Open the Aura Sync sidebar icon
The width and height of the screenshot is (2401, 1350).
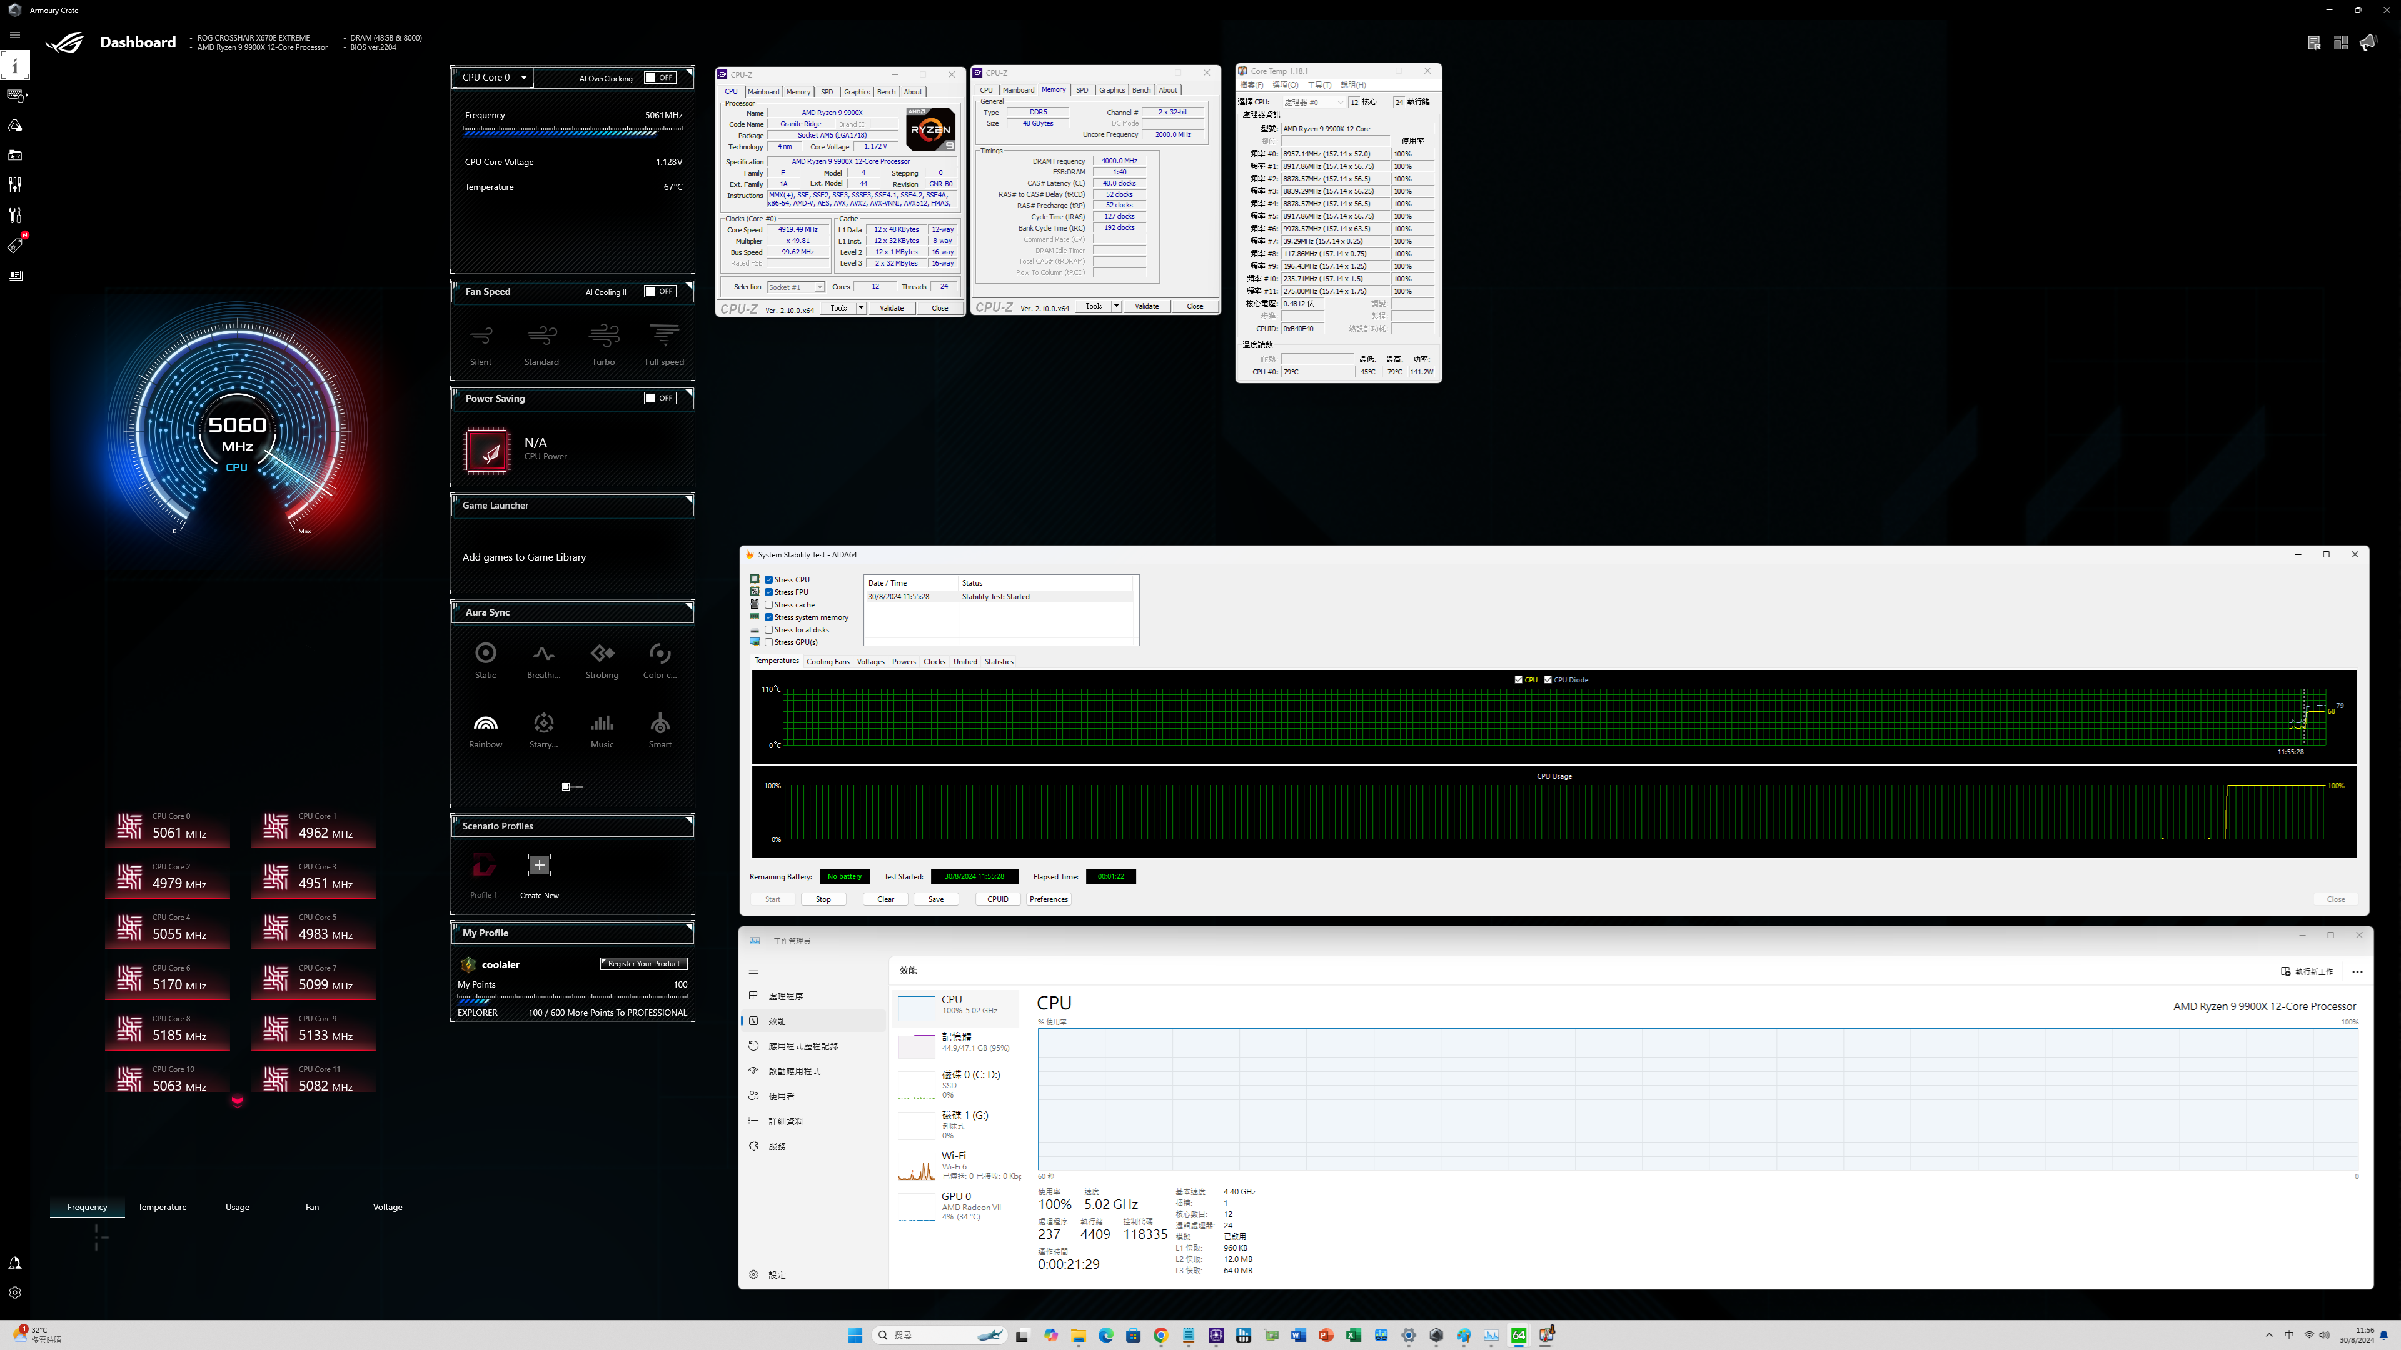pos(15,125)
